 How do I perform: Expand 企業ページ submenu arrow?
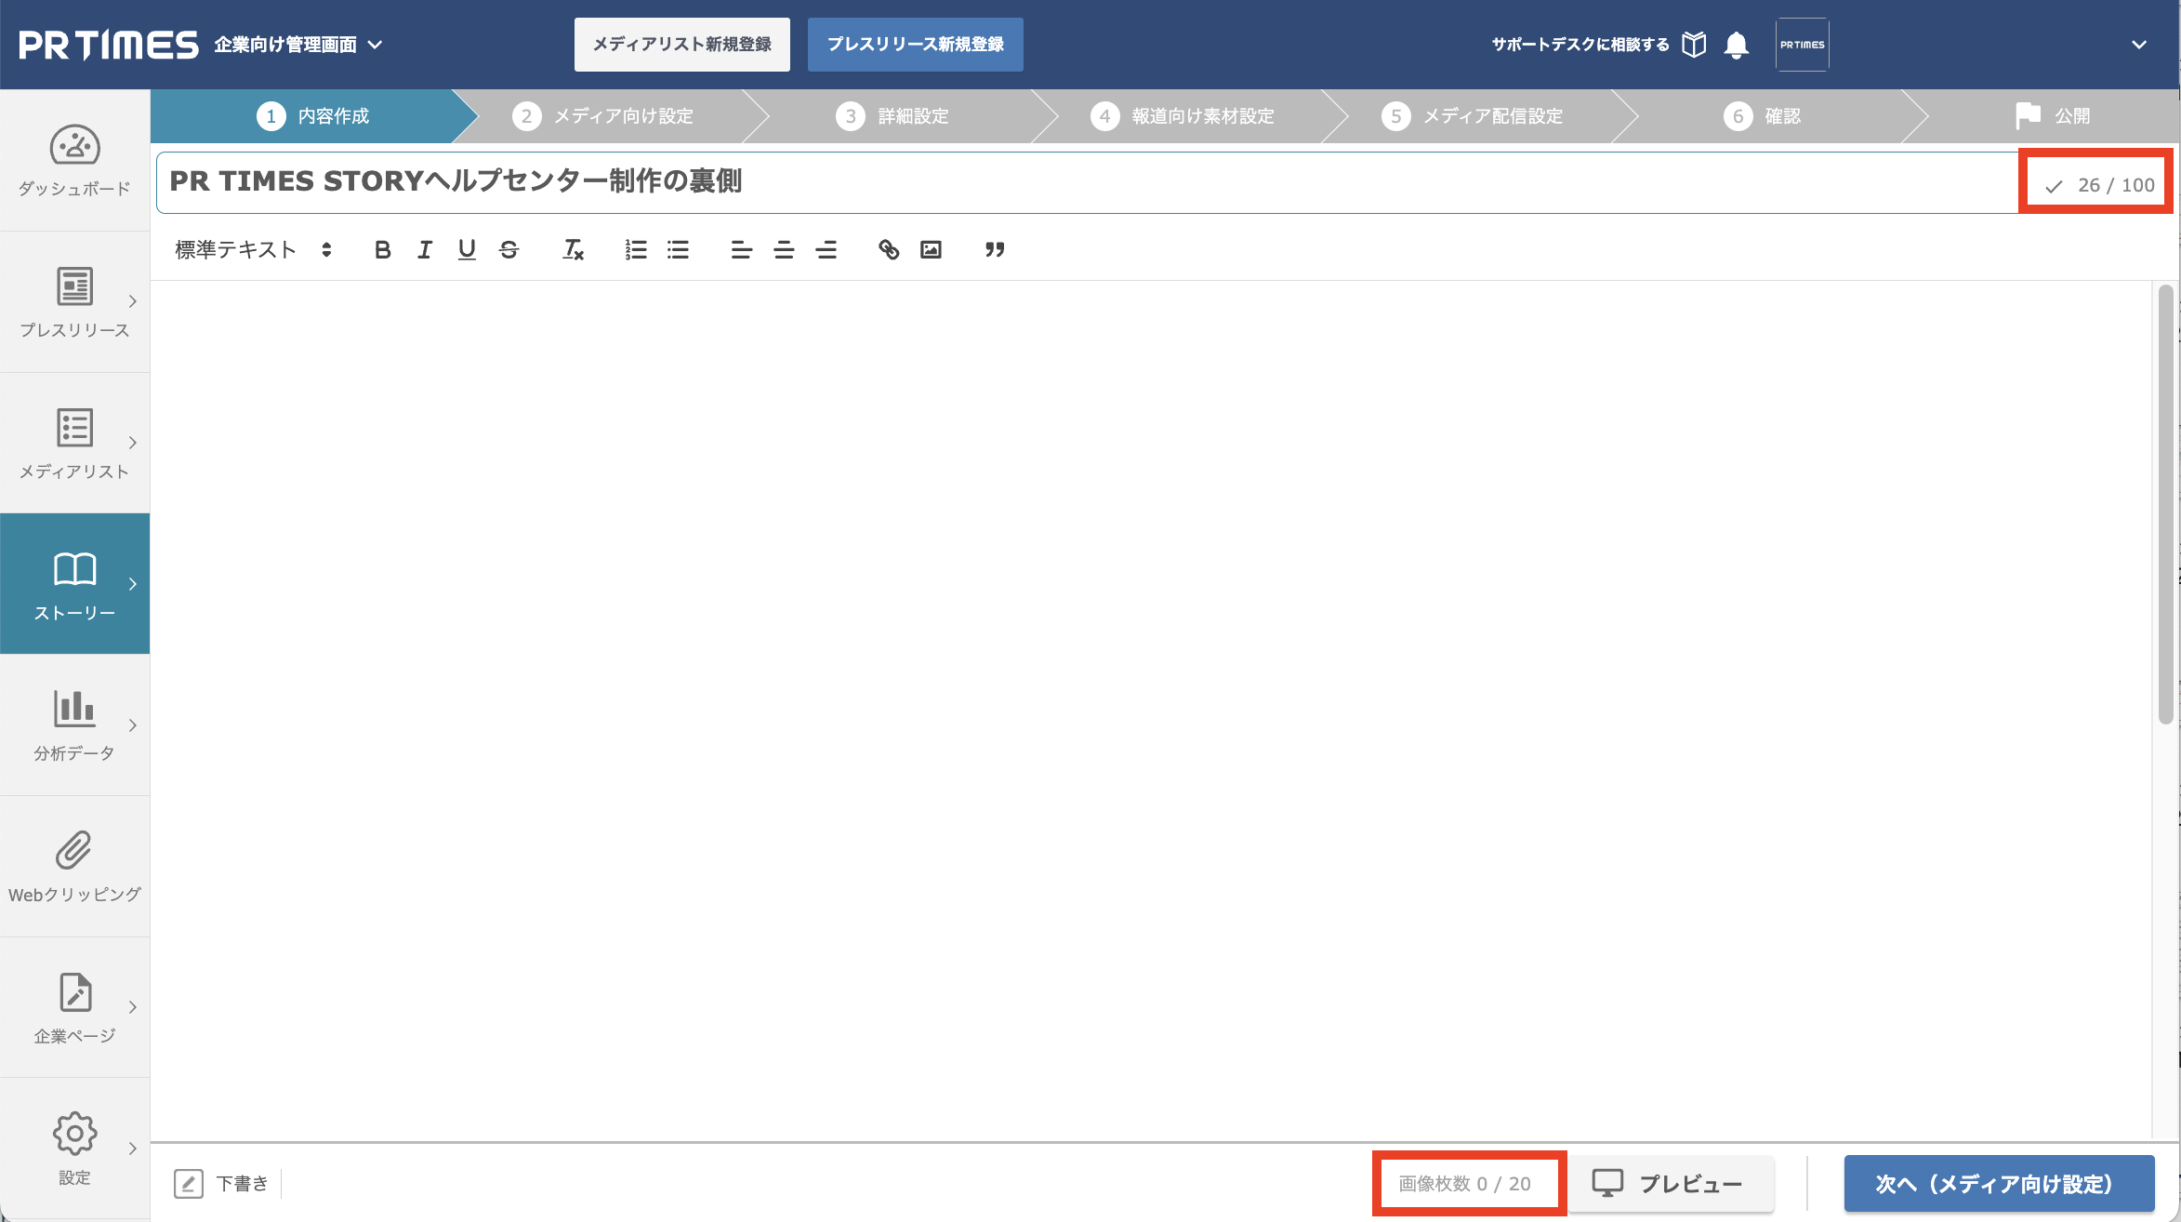point(133,1007)
